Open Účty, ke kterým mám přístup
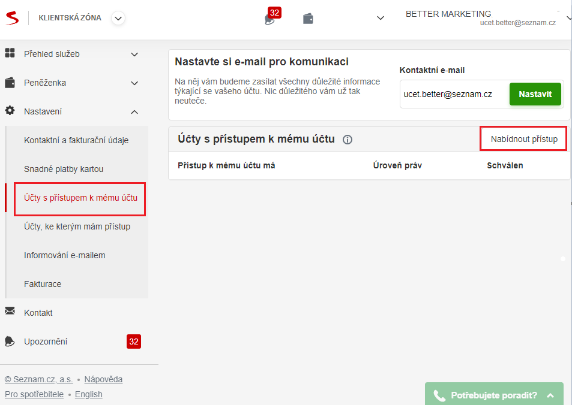This screenshot has width=572, height=405. 77,226
